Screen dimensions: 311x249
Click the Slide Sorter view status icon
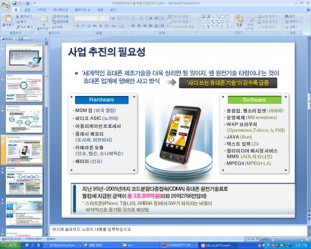click(x=252, y=239)
